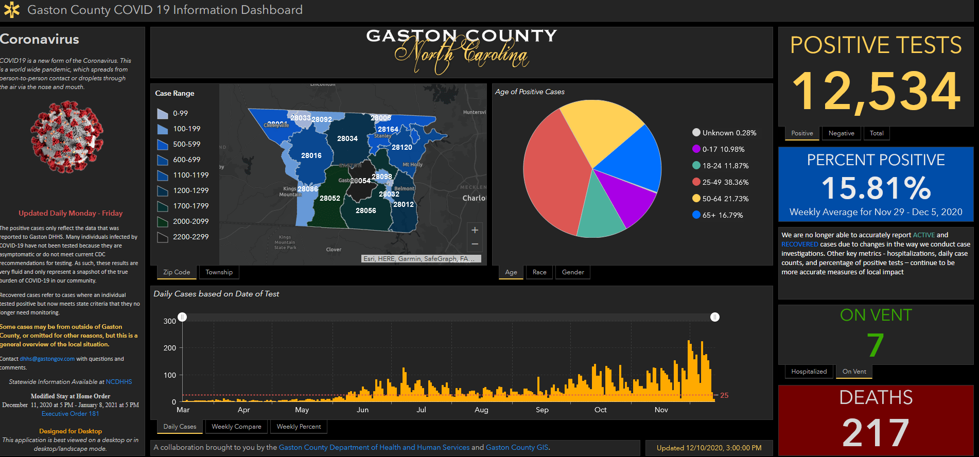The width and height of the screenshot is (979, 457).
Task: Switch map to Zip Code tab
Action: click(177, 272)
